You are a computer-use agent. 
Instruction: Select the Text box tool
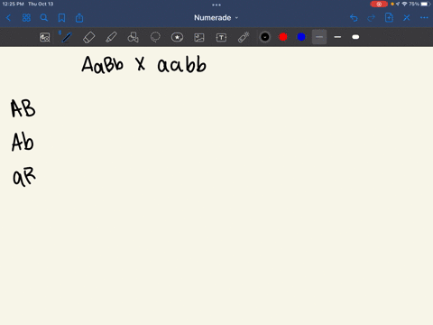pos(221,37)
